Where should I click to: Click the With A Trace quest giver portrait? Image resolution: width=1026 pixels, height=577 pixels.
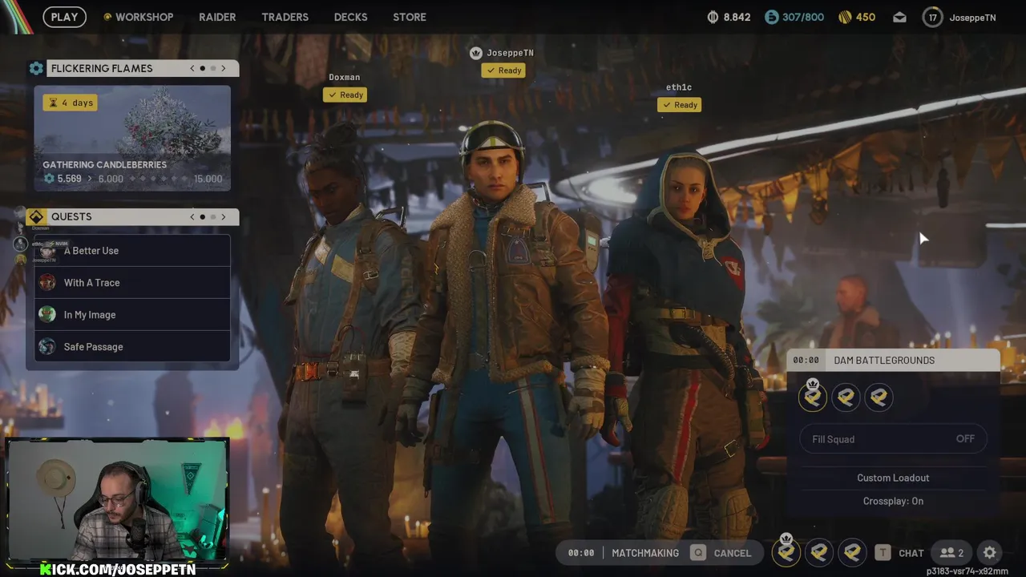(47, 283)
